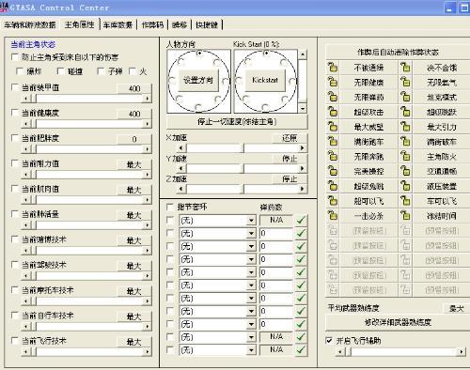Check the 当前健康度 checkbox
Screen dimensions: 470x370
14,113
